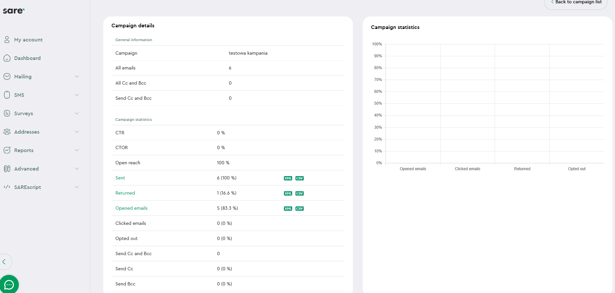Click the Opened emails chart axis label
Image resolution: width=615 pixels, height=293 pixels.
click(x=413, y=169)
